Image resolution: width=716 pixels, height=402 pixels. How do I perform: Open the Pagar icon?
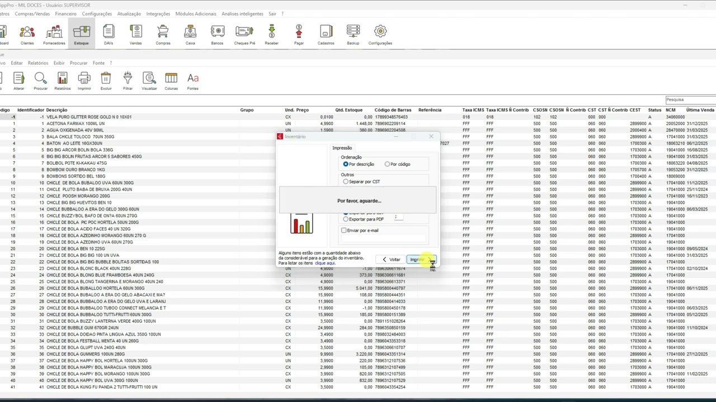pyautogui.click(x=299, y=35)
